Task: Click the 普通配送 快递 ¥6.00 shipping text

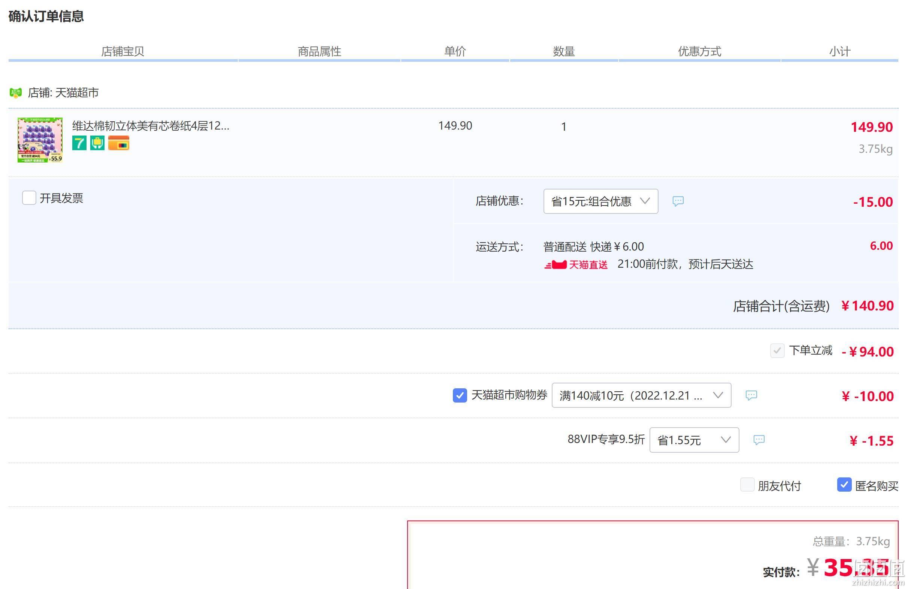Action: pyautogui.click(x=594, y=247)
